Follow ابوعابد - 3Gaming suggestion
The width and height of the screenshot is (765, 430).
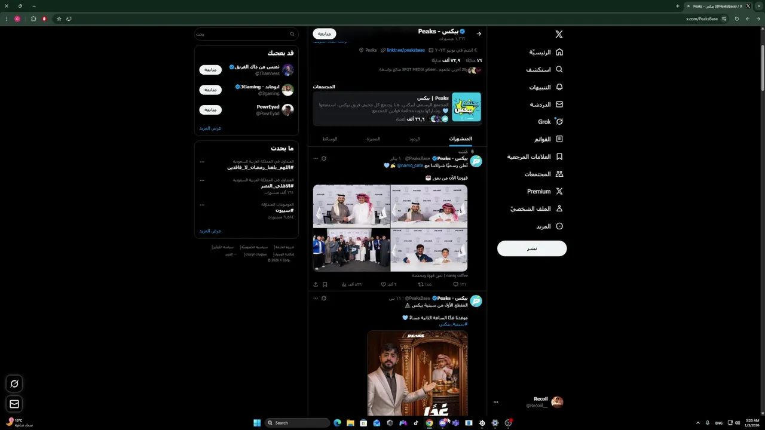click(210, 90)
